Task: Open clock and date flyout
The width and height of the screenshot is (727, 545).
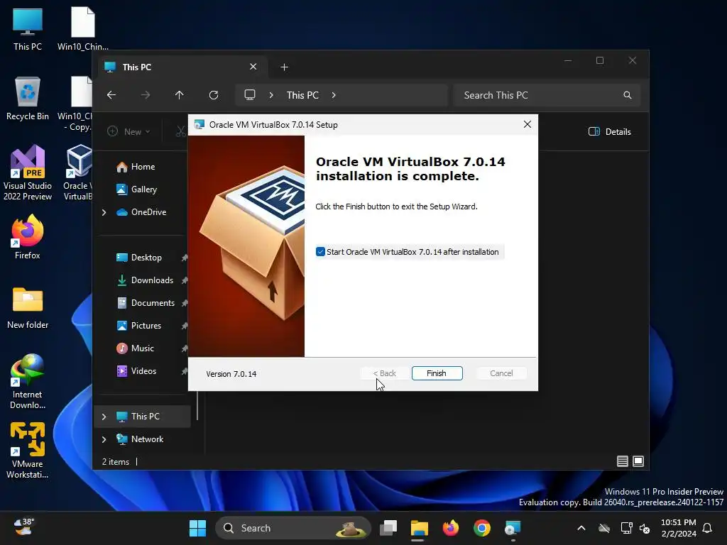Action: 678,528
